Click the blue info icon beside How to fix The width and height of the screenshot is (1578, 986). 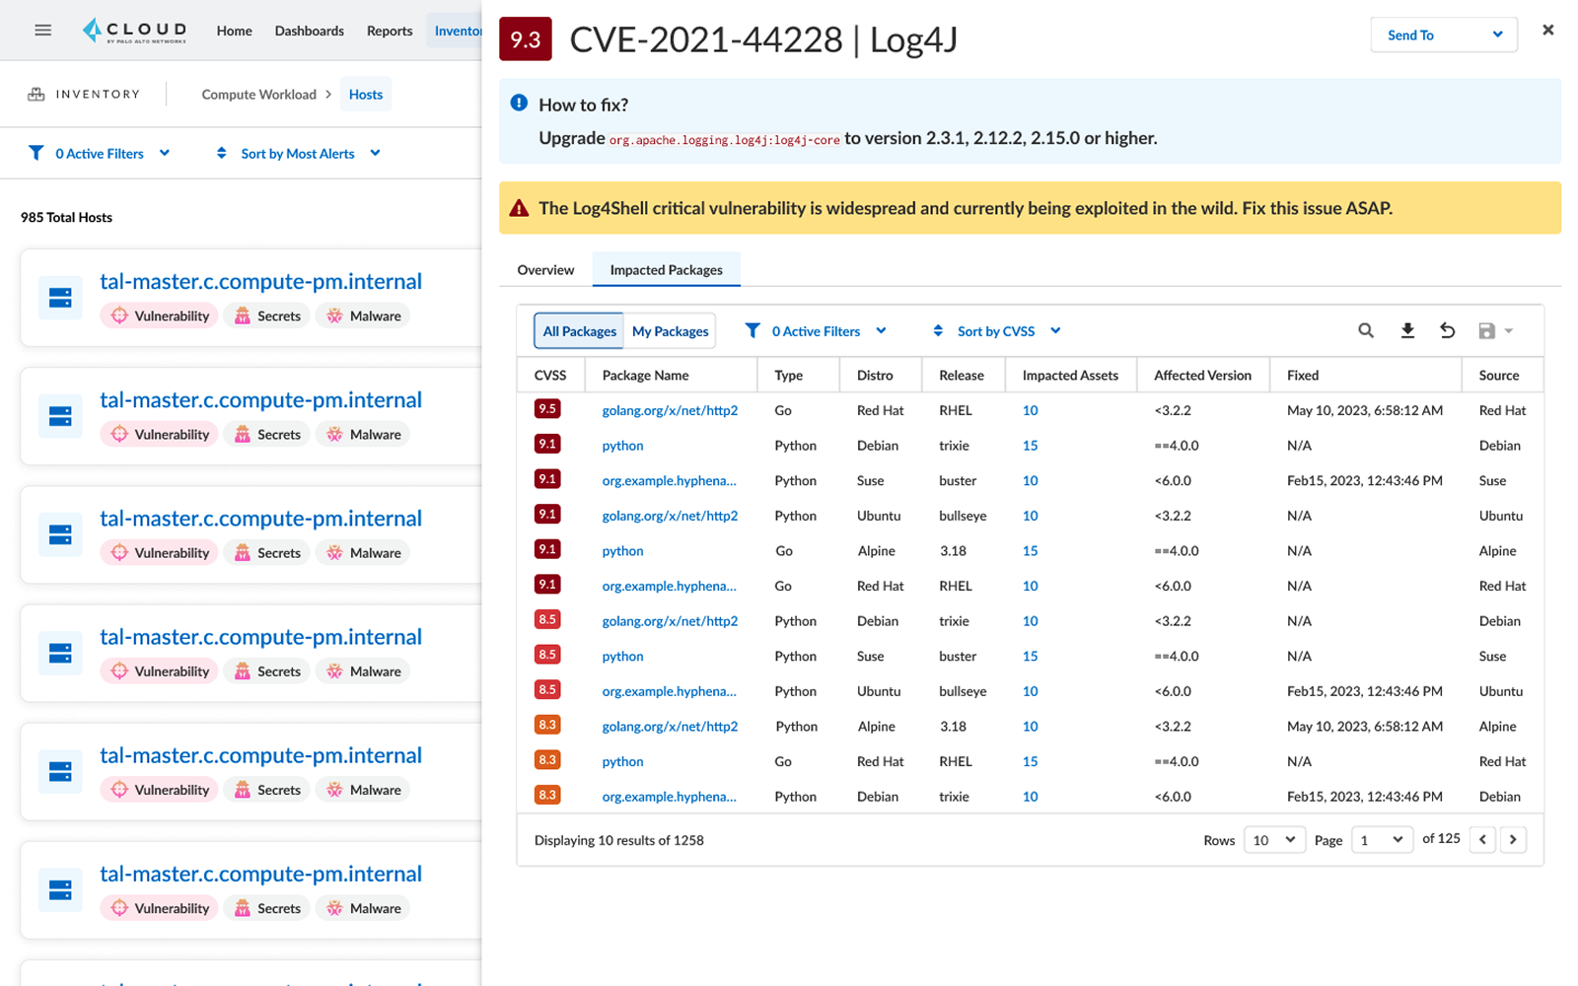pyautogui.click(x=519, y=103)
